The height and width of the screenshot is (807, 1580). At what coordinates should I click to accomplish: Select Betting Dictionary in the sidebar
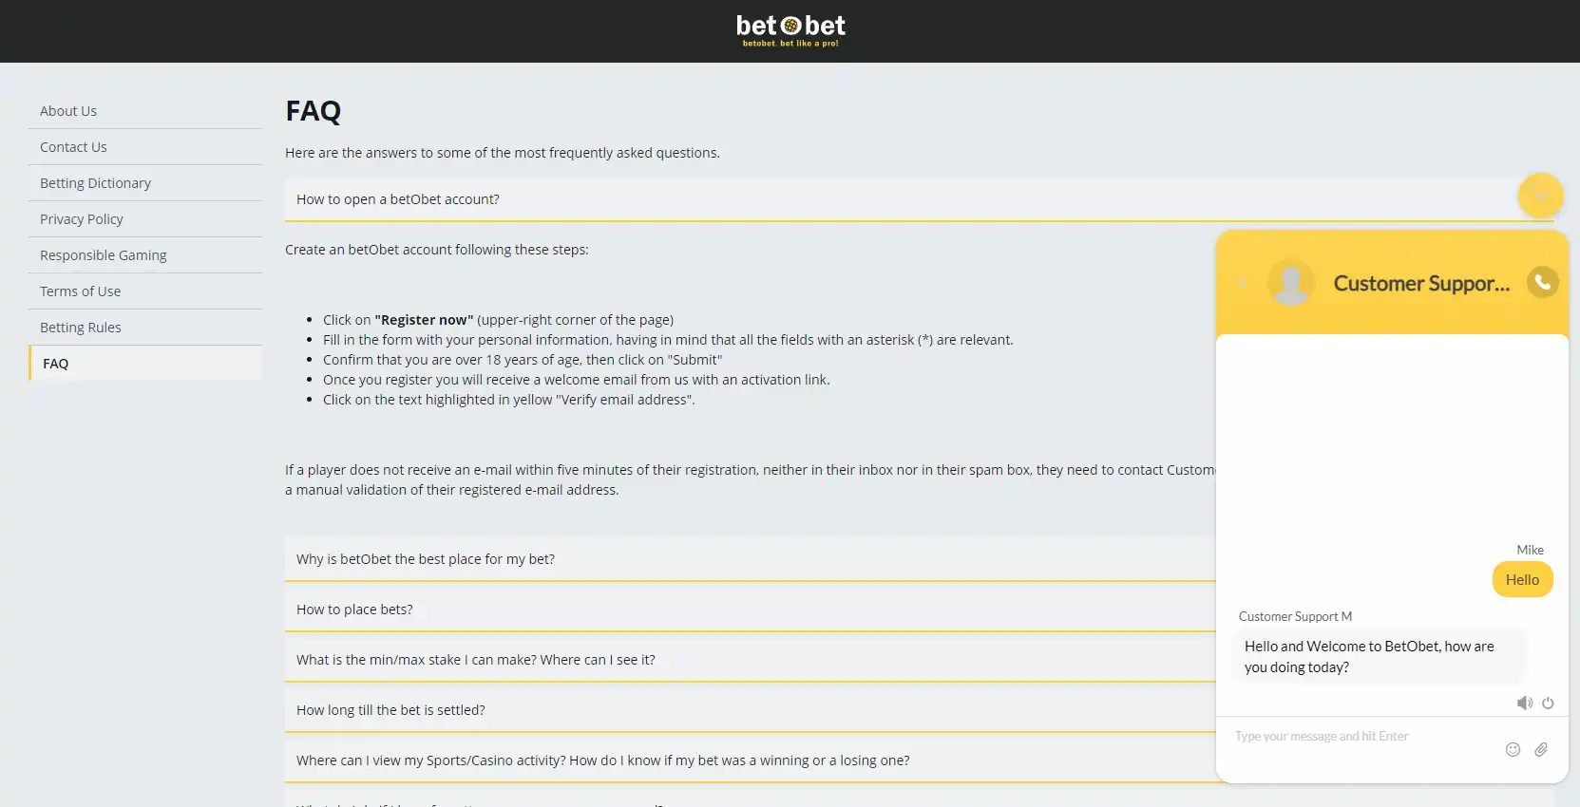(x=95, y=183)
